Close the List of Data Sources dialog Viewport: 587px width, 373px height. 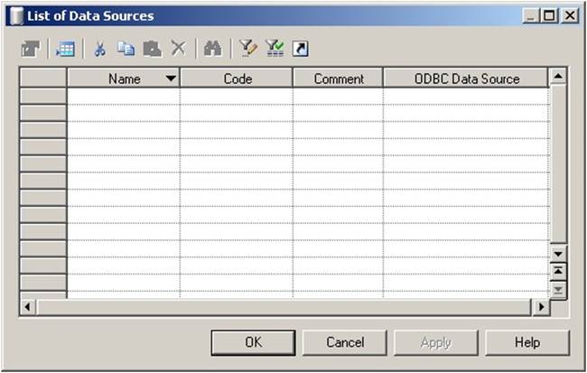(570, 15)
